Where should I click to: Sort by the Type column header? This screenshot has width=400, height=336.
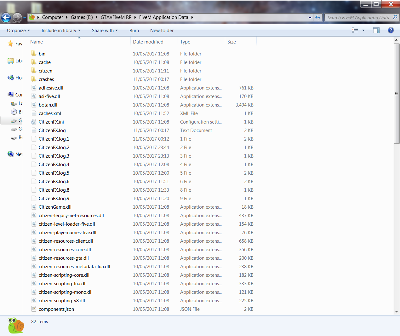click(185, 42)
